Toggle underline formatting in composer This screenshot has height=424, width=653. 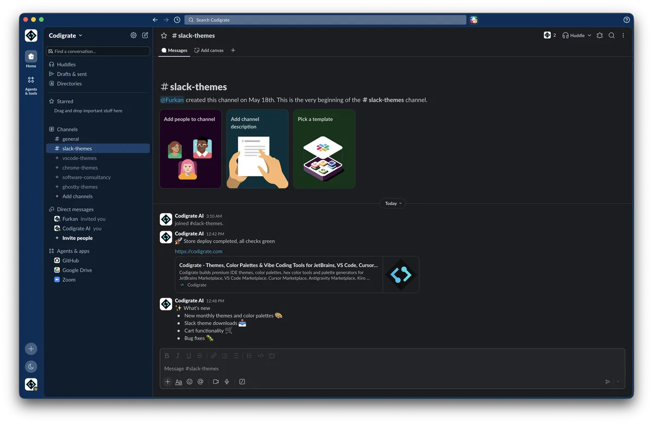[x=189, y=356]
